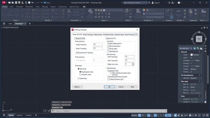Open the AutoCAD application menu

click(4, 2)
